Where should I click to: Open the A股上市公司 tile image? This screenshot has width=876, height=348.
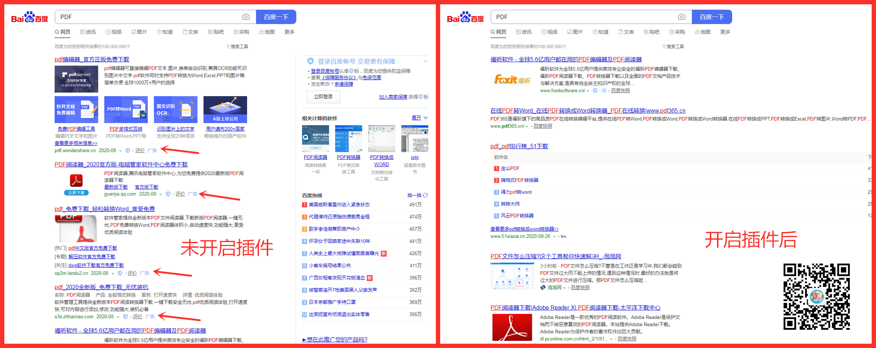[x=225, y=110]
